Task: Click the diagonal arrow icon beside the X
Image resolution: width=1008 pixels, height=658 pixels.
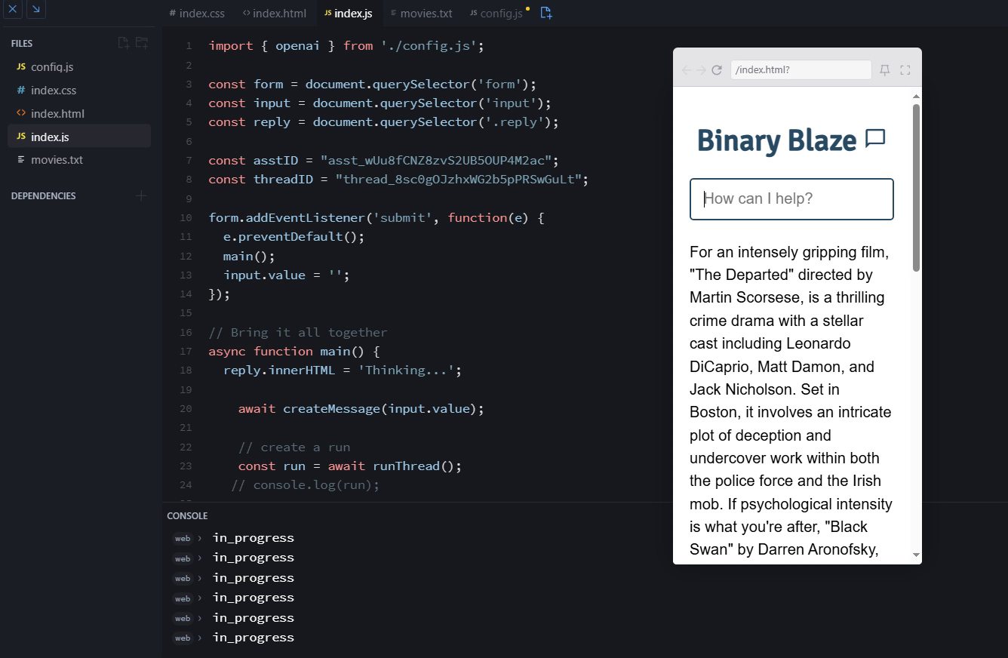Action: [x=35, y=10]
